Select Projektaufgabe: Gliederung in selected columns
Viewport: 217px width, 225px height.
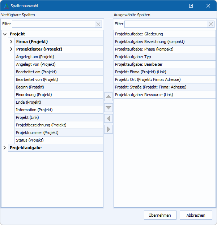pos(139,34)
